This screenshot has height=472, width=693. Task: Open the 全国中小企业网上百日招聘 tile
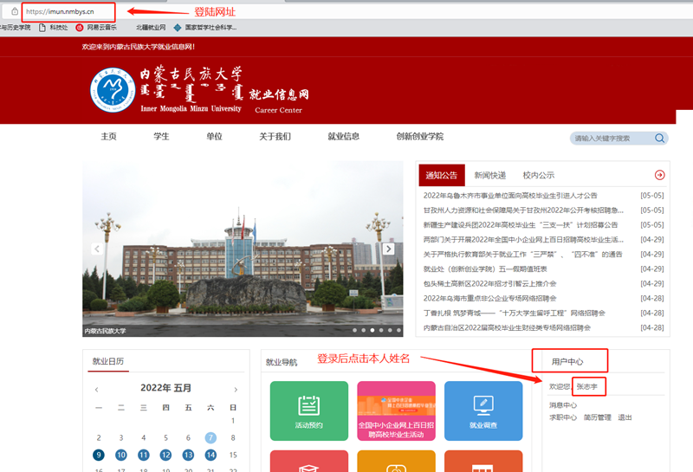click(x=397, y=411)
